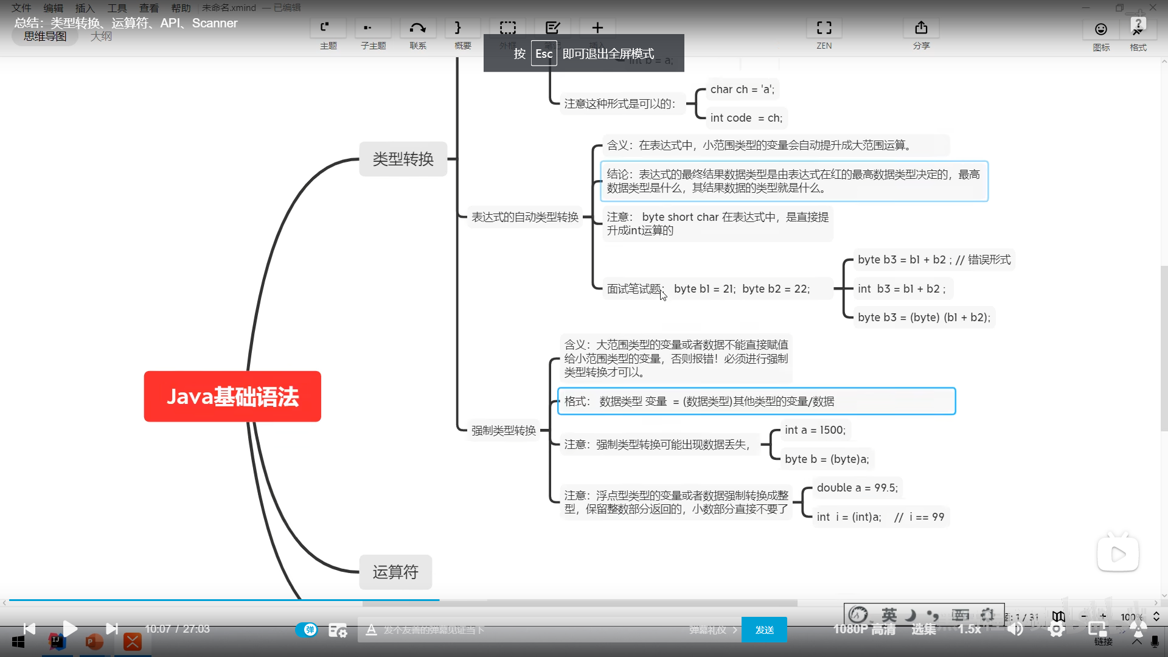Click the 子主题 (Subtopic) toolbar icon

[373, 28]
